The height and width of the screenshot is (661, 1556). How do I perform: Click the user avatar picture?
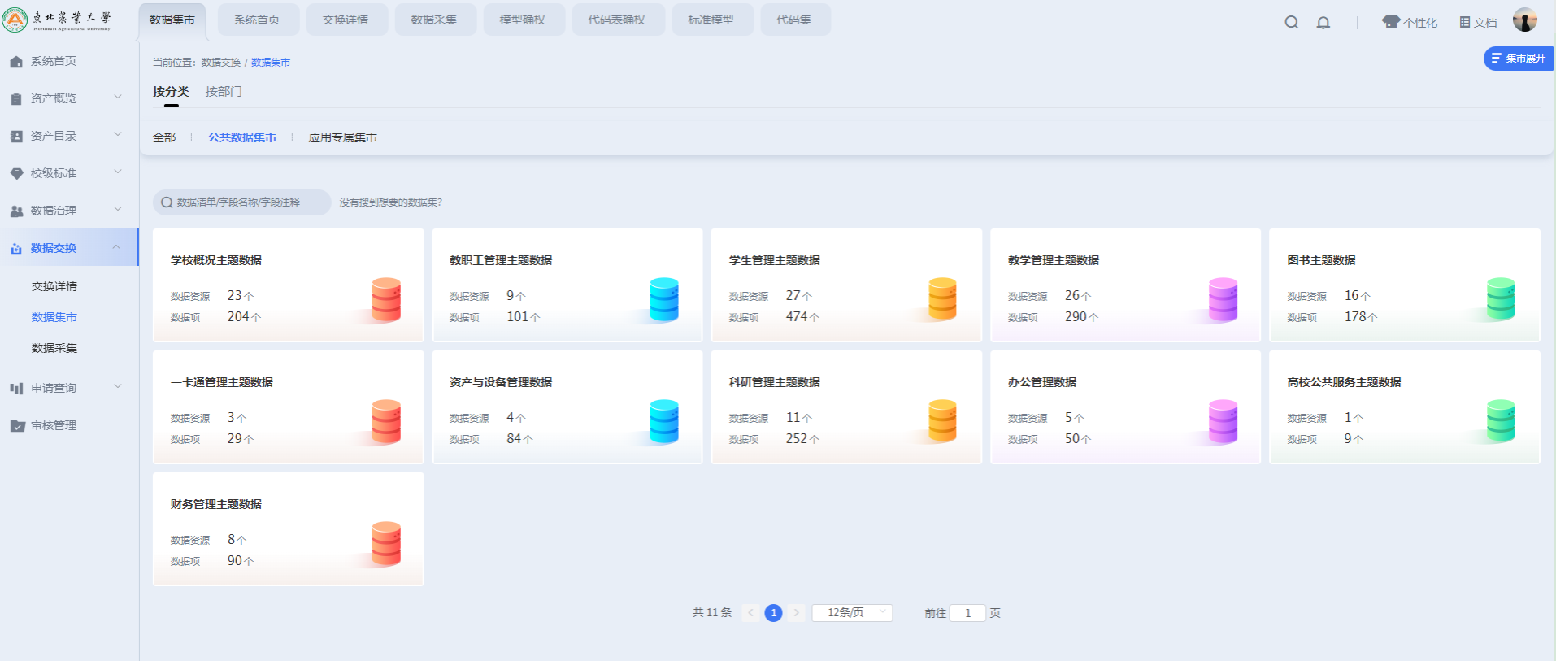point(1524,20)
